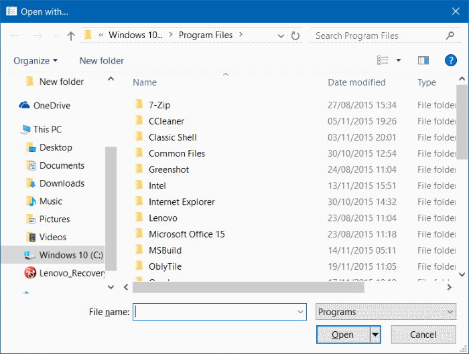Click the CCleaner folder icon
The image size is (469, 354).
click(139, 120)
